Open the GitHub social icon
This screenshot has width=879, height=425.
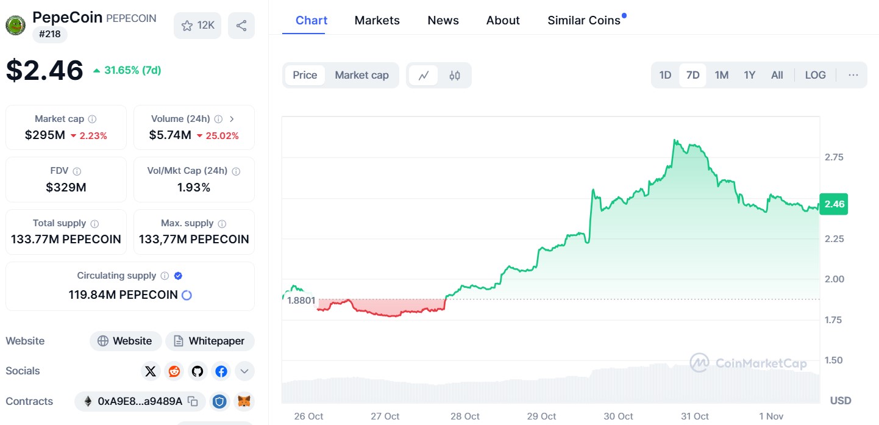(x=198, y=371)
